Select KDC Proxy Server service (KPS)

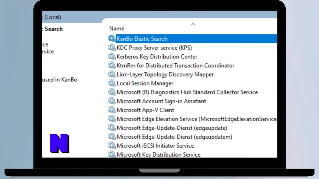click(154, 48)
